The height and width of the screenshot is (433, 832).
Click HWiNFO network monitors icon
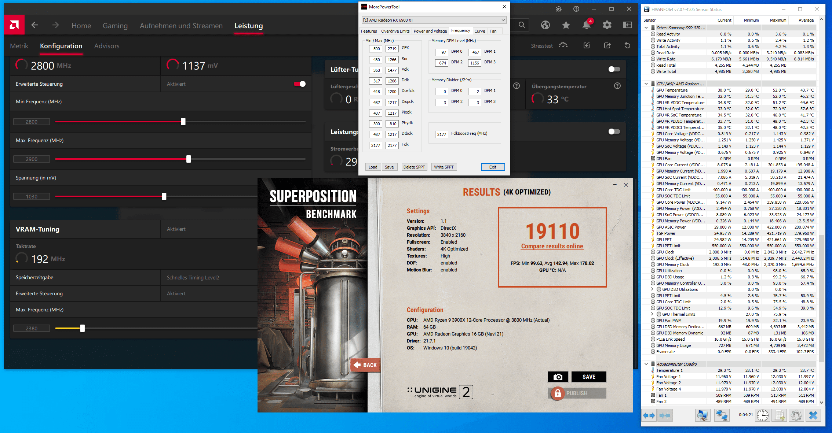[x=722, y=415]
